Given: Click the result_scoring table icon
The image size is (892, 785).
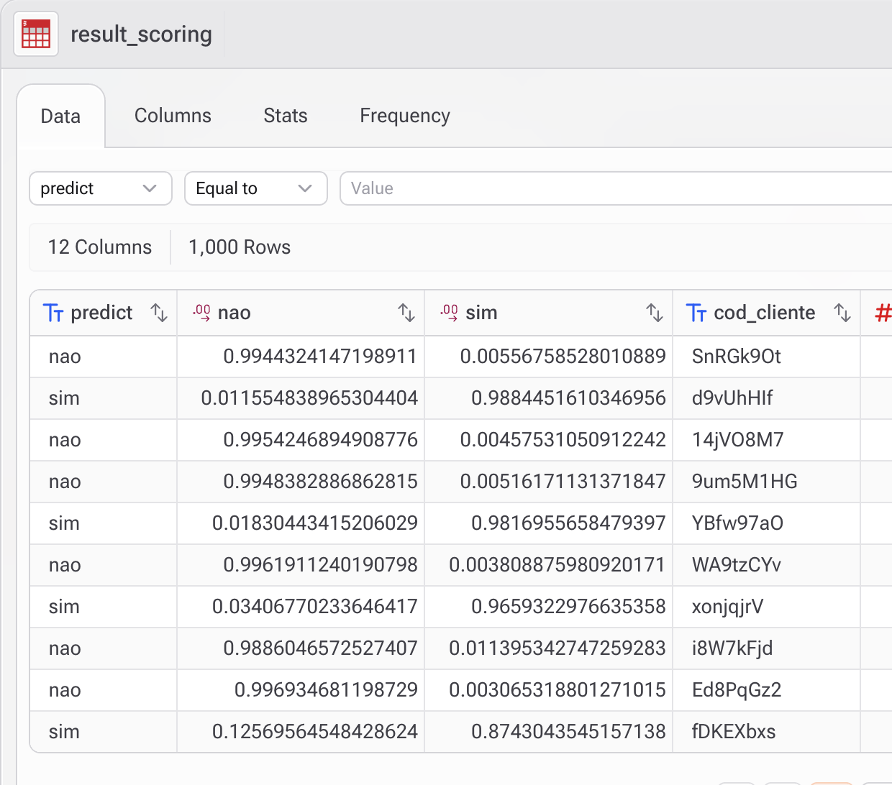Looking at the screenshot, I should pos(36,34).
